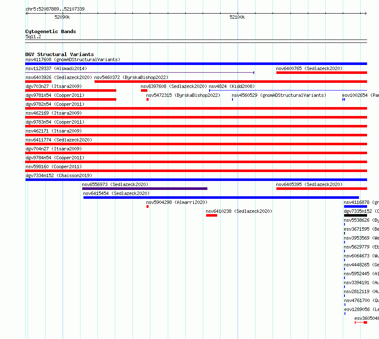Select the blue nsv6415454 variant bar
The height and width of the screenshot is (339, 379).
[221, 198]
